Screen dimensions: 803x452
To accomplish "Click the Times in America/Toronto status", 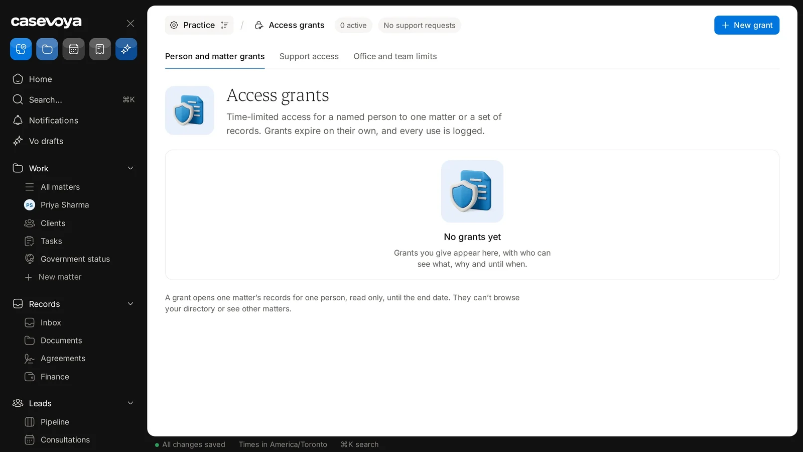I will [x=283, y=444].
